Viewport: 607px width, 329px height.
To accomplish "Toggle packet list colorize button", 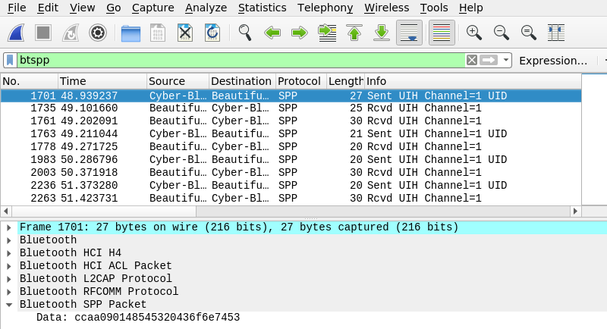I will point(442,33).
